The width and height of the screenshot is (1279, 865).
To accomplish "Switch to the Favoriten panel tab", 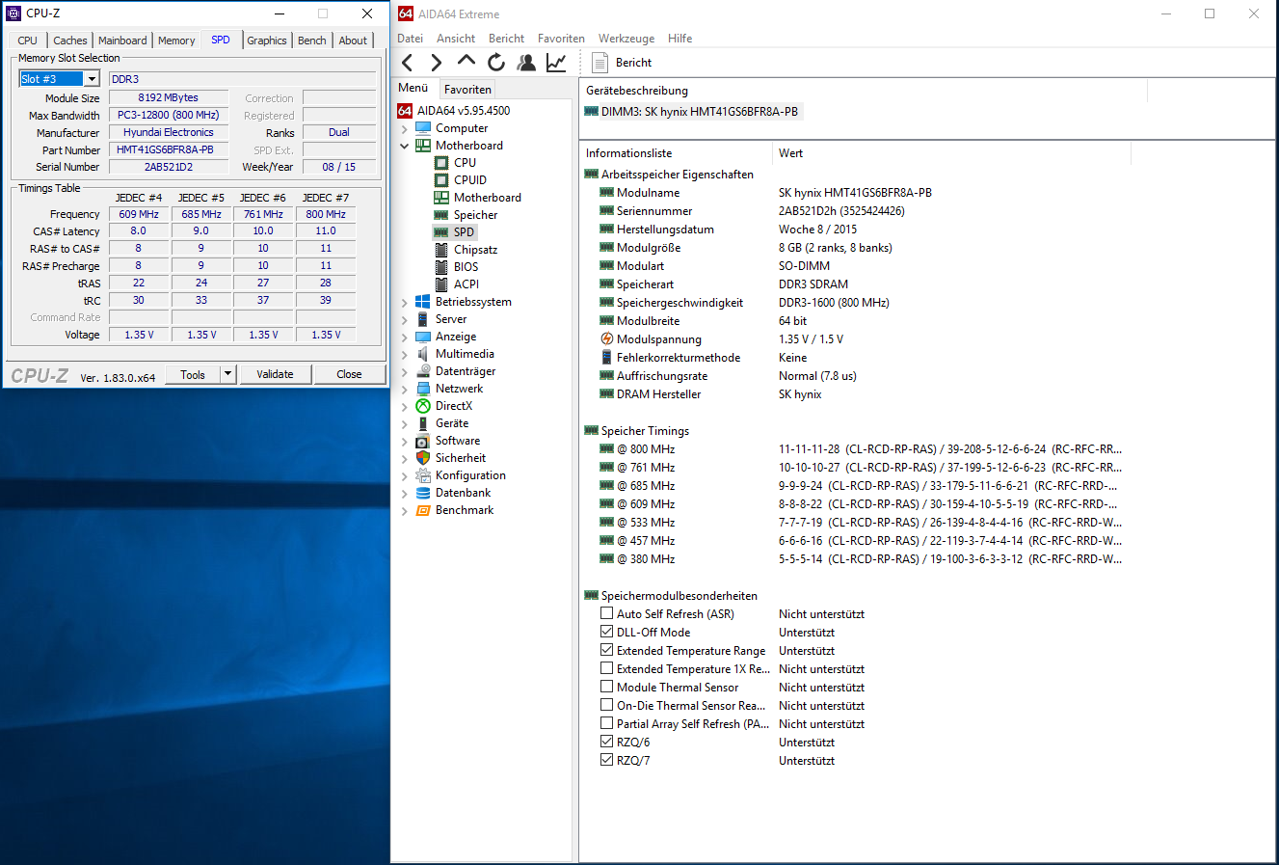I will [467, 89].
